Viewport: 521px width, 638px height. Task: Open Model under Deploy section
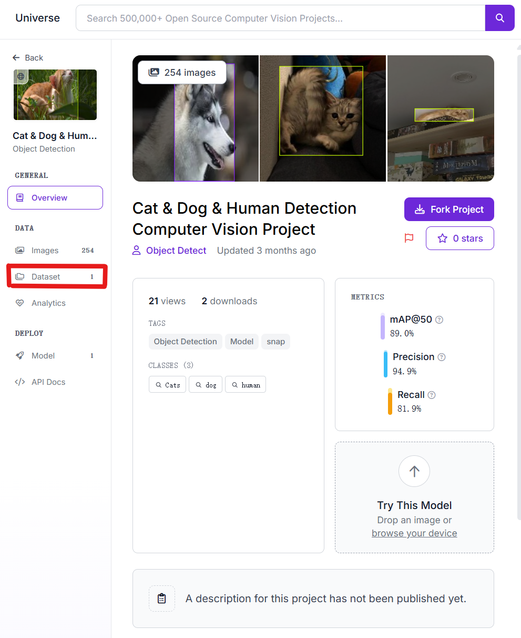pyautogui.click(x=43, y=356)
